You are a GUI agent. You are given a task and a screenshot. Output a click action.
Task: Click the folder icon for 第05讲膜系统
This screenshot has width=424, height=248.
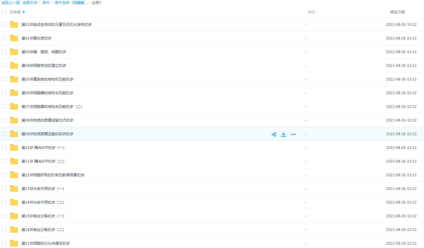coord(14,79)
